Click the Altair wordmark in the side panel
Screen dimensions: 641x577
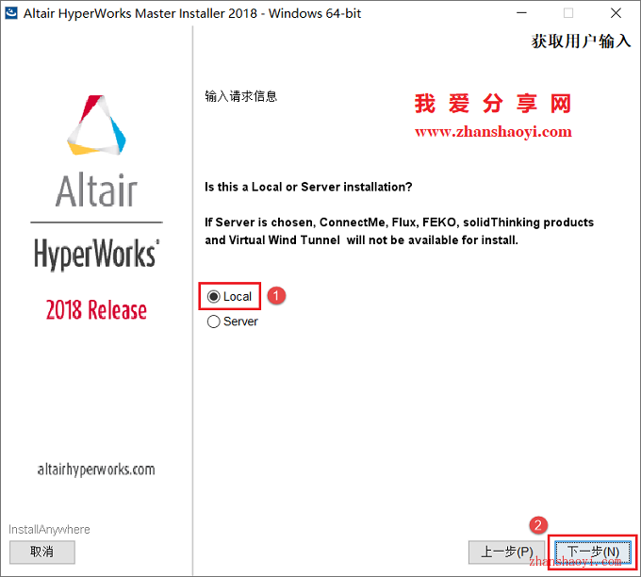tap(96, 190)
